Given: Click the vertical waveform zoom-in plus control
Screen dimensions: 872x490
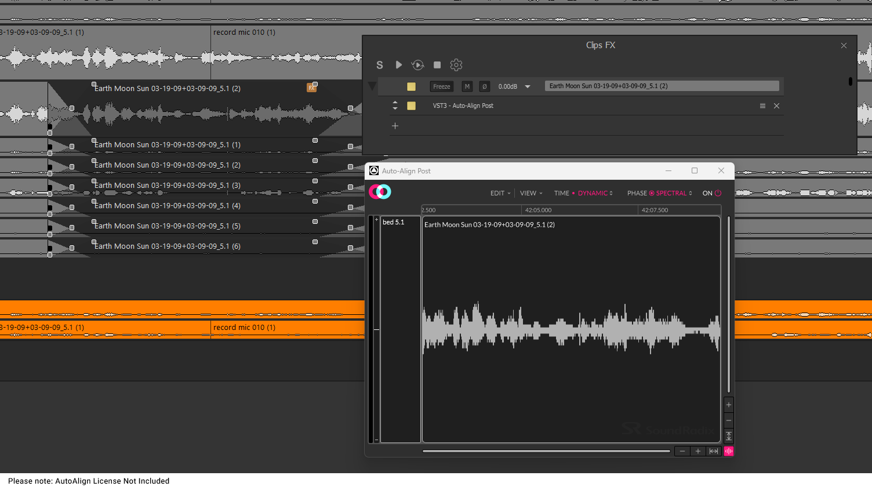Looking at the screenshot, I should coord(728,404).
